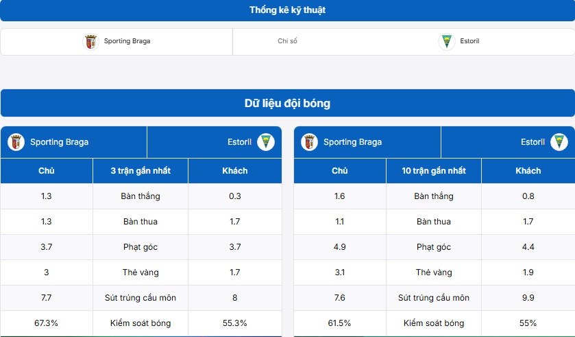Click Sút trúng cầu môn in 10-match table
Screen dimensions: 575x337
tap(434, 298)
